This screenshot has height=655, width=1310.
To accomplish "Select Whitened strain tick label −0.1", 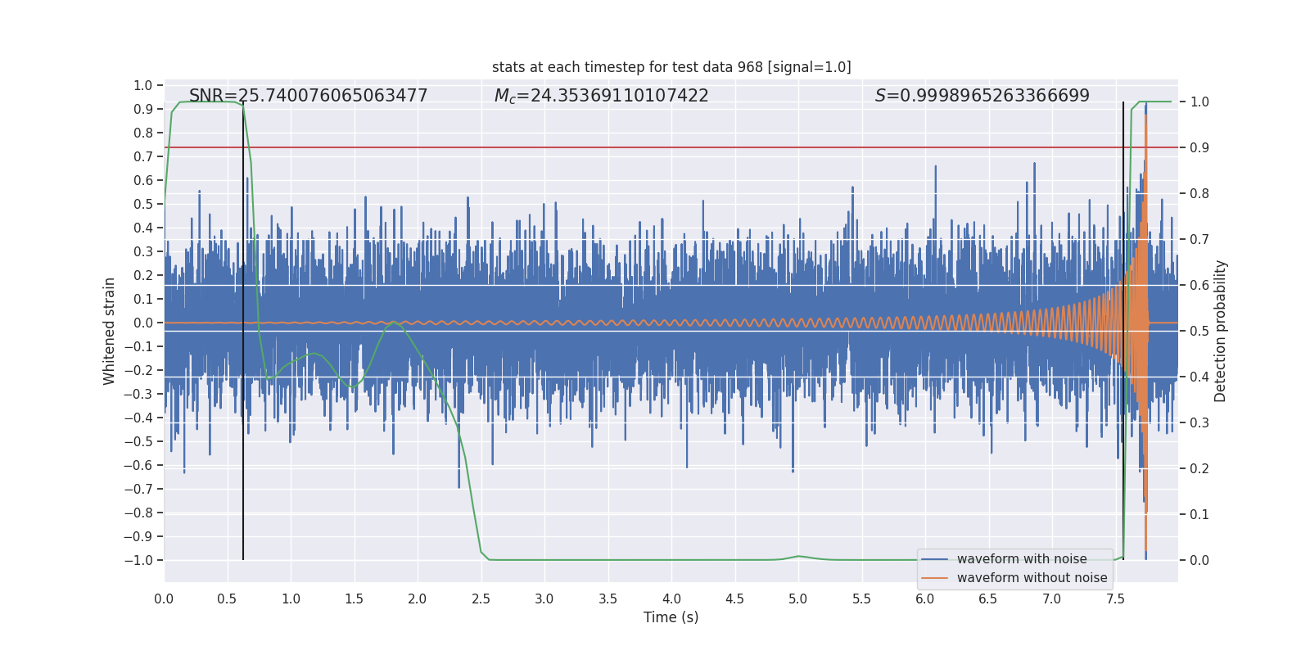I will 138,346.
